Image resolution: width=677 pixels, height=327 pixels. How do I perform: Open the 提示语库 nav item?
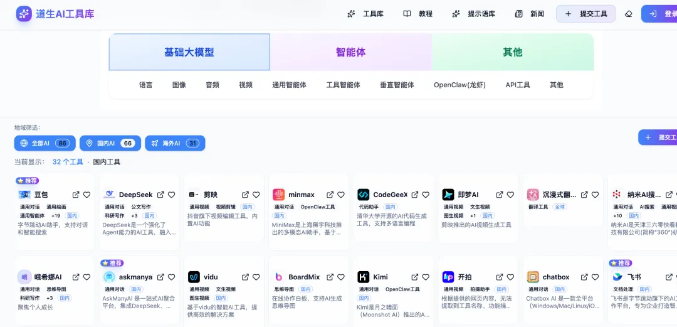474,14
